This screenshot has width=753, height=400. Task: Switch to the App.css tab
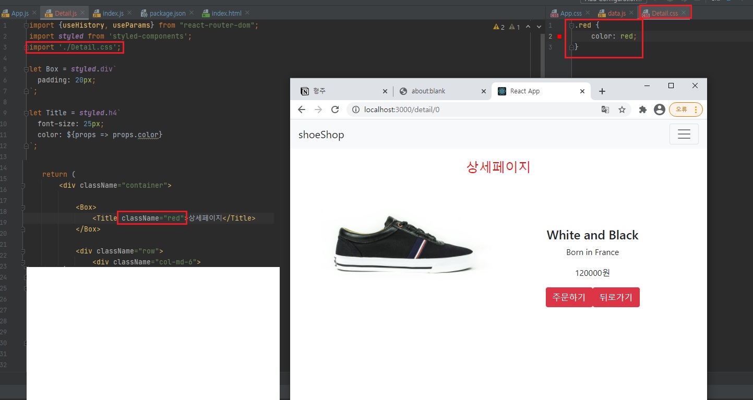[570, 13]
